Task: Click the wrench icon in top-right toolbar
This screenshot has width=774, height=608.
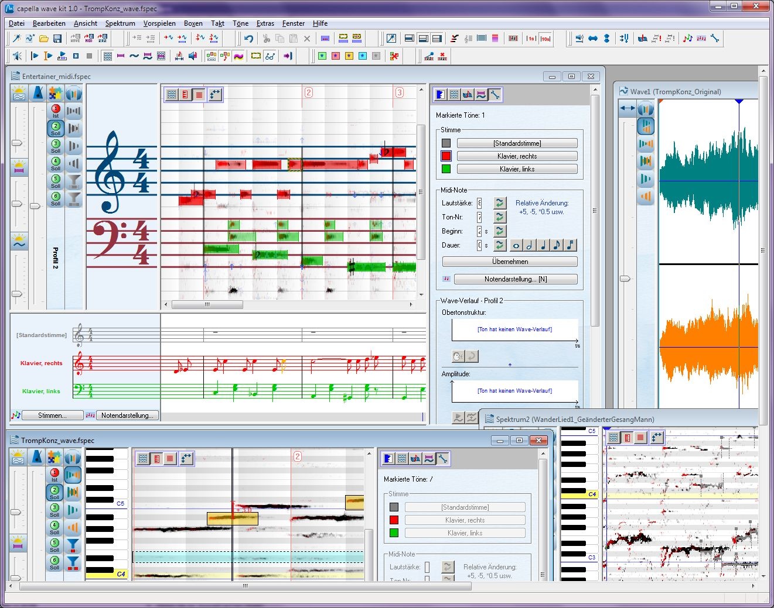Action: [715, 39]
